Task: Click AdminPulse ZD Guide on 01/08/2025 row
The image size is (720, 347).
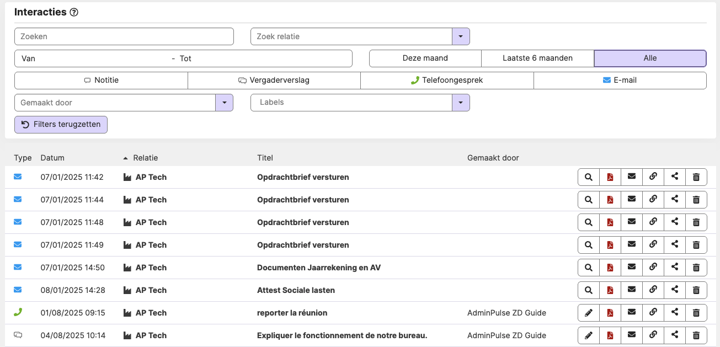Action: 506,313
